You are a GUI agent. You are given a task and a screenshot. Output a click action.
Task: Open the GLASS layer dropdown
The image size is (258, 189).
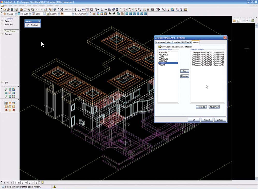(x=16, y=14)
